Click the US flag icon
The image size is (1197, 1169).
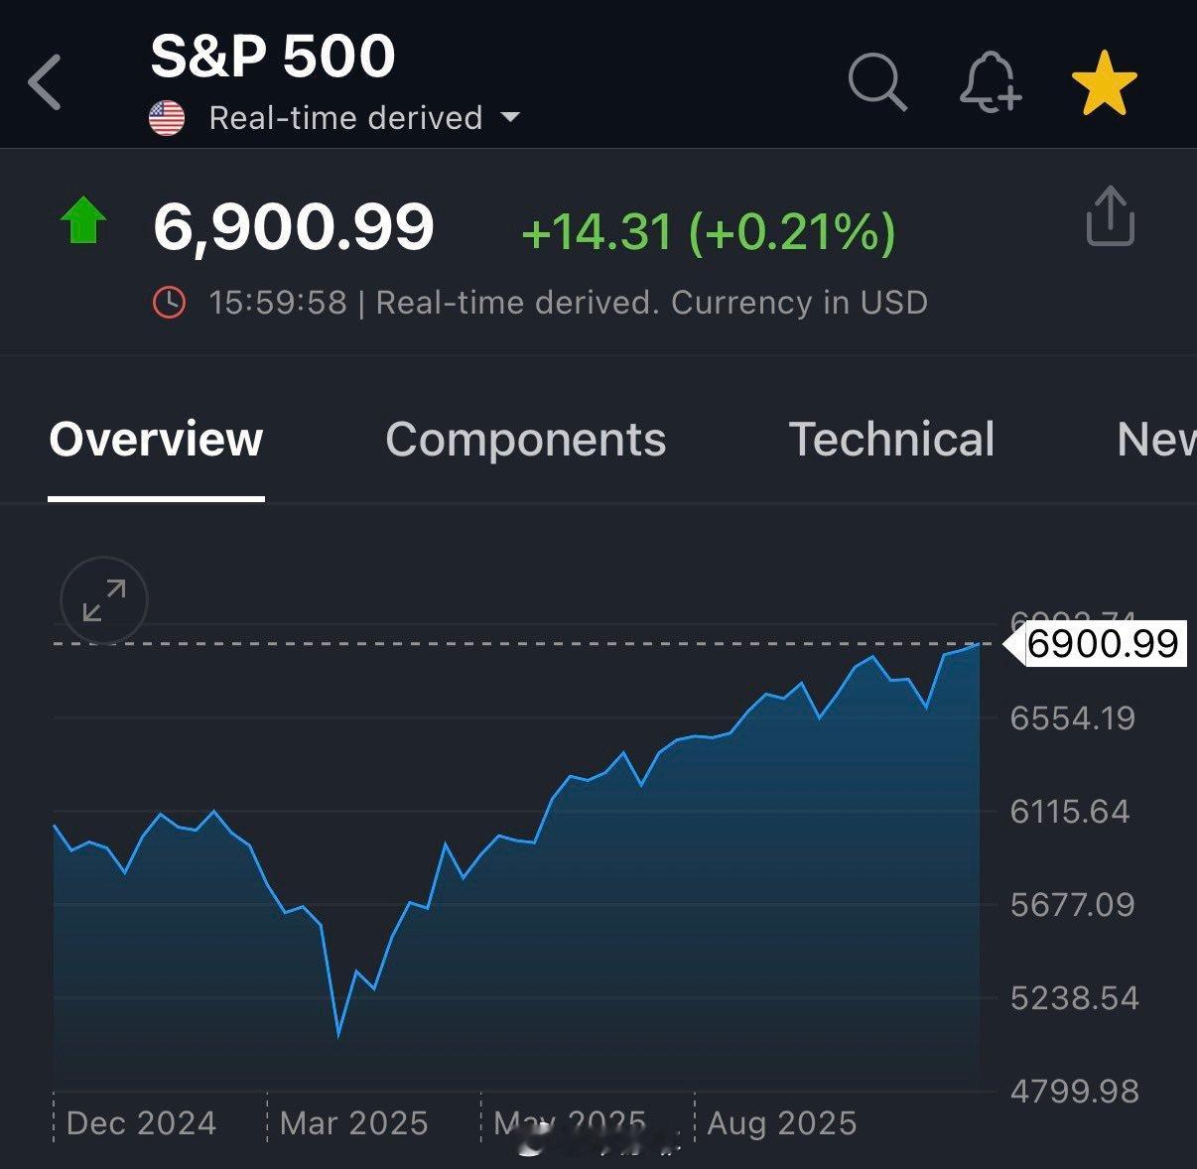pyautogui.click(x=167, y=118)
